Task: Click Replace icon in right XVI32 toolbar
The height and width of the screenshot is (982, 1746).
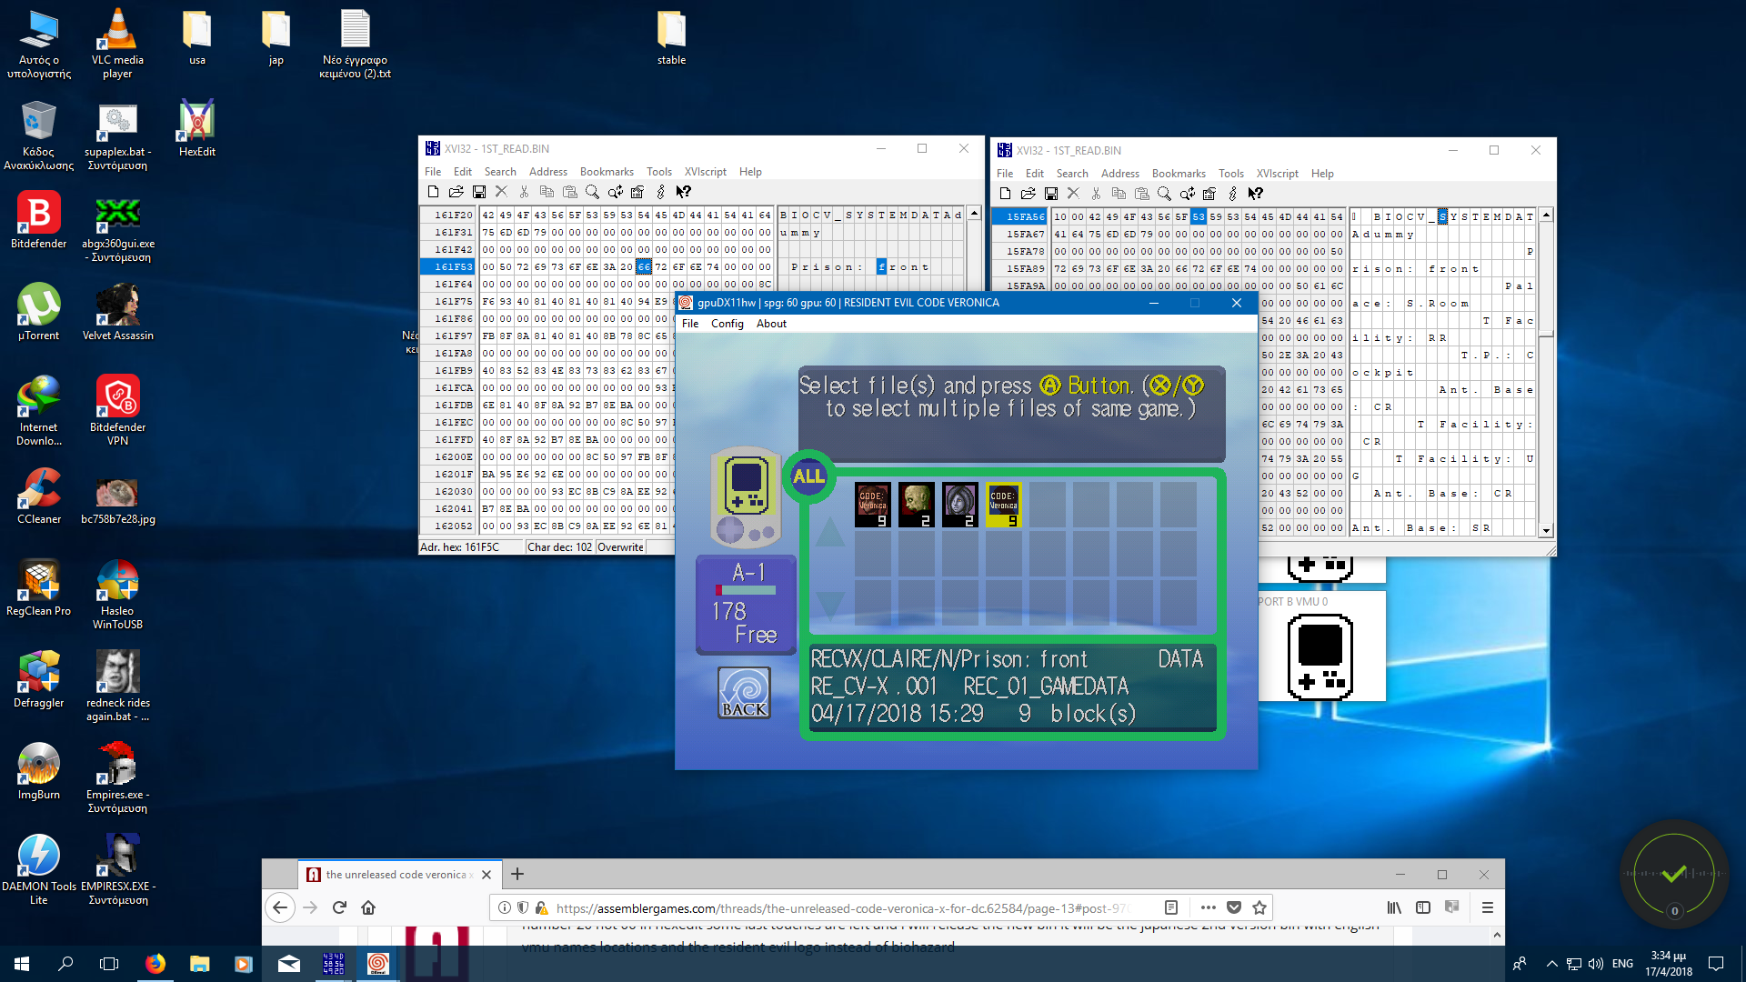Action: pos(1188,194)
